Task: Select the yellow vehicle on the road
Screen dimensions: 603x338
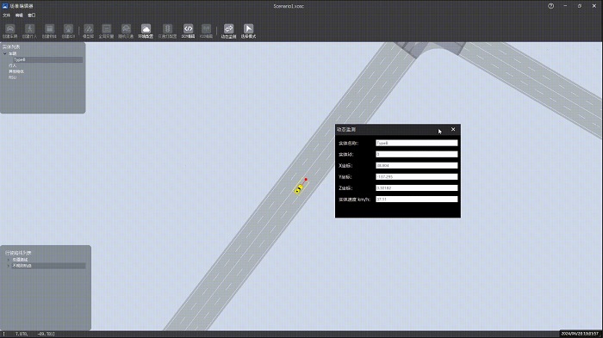Action: pos(299,188)
